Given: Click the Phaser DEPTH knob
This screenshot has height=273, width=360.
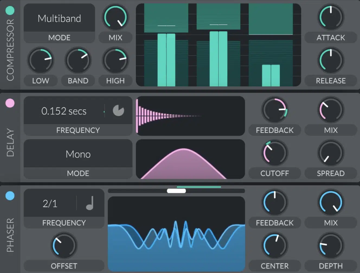Looking at the screenshot, I should click(x=331, y=246).
